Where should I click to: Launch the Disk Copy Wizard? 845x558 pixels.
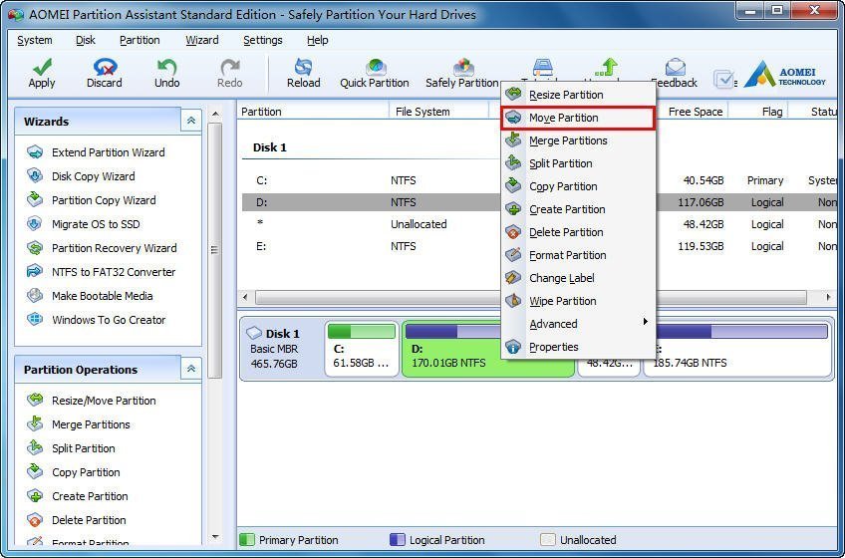tap(94, 176)
